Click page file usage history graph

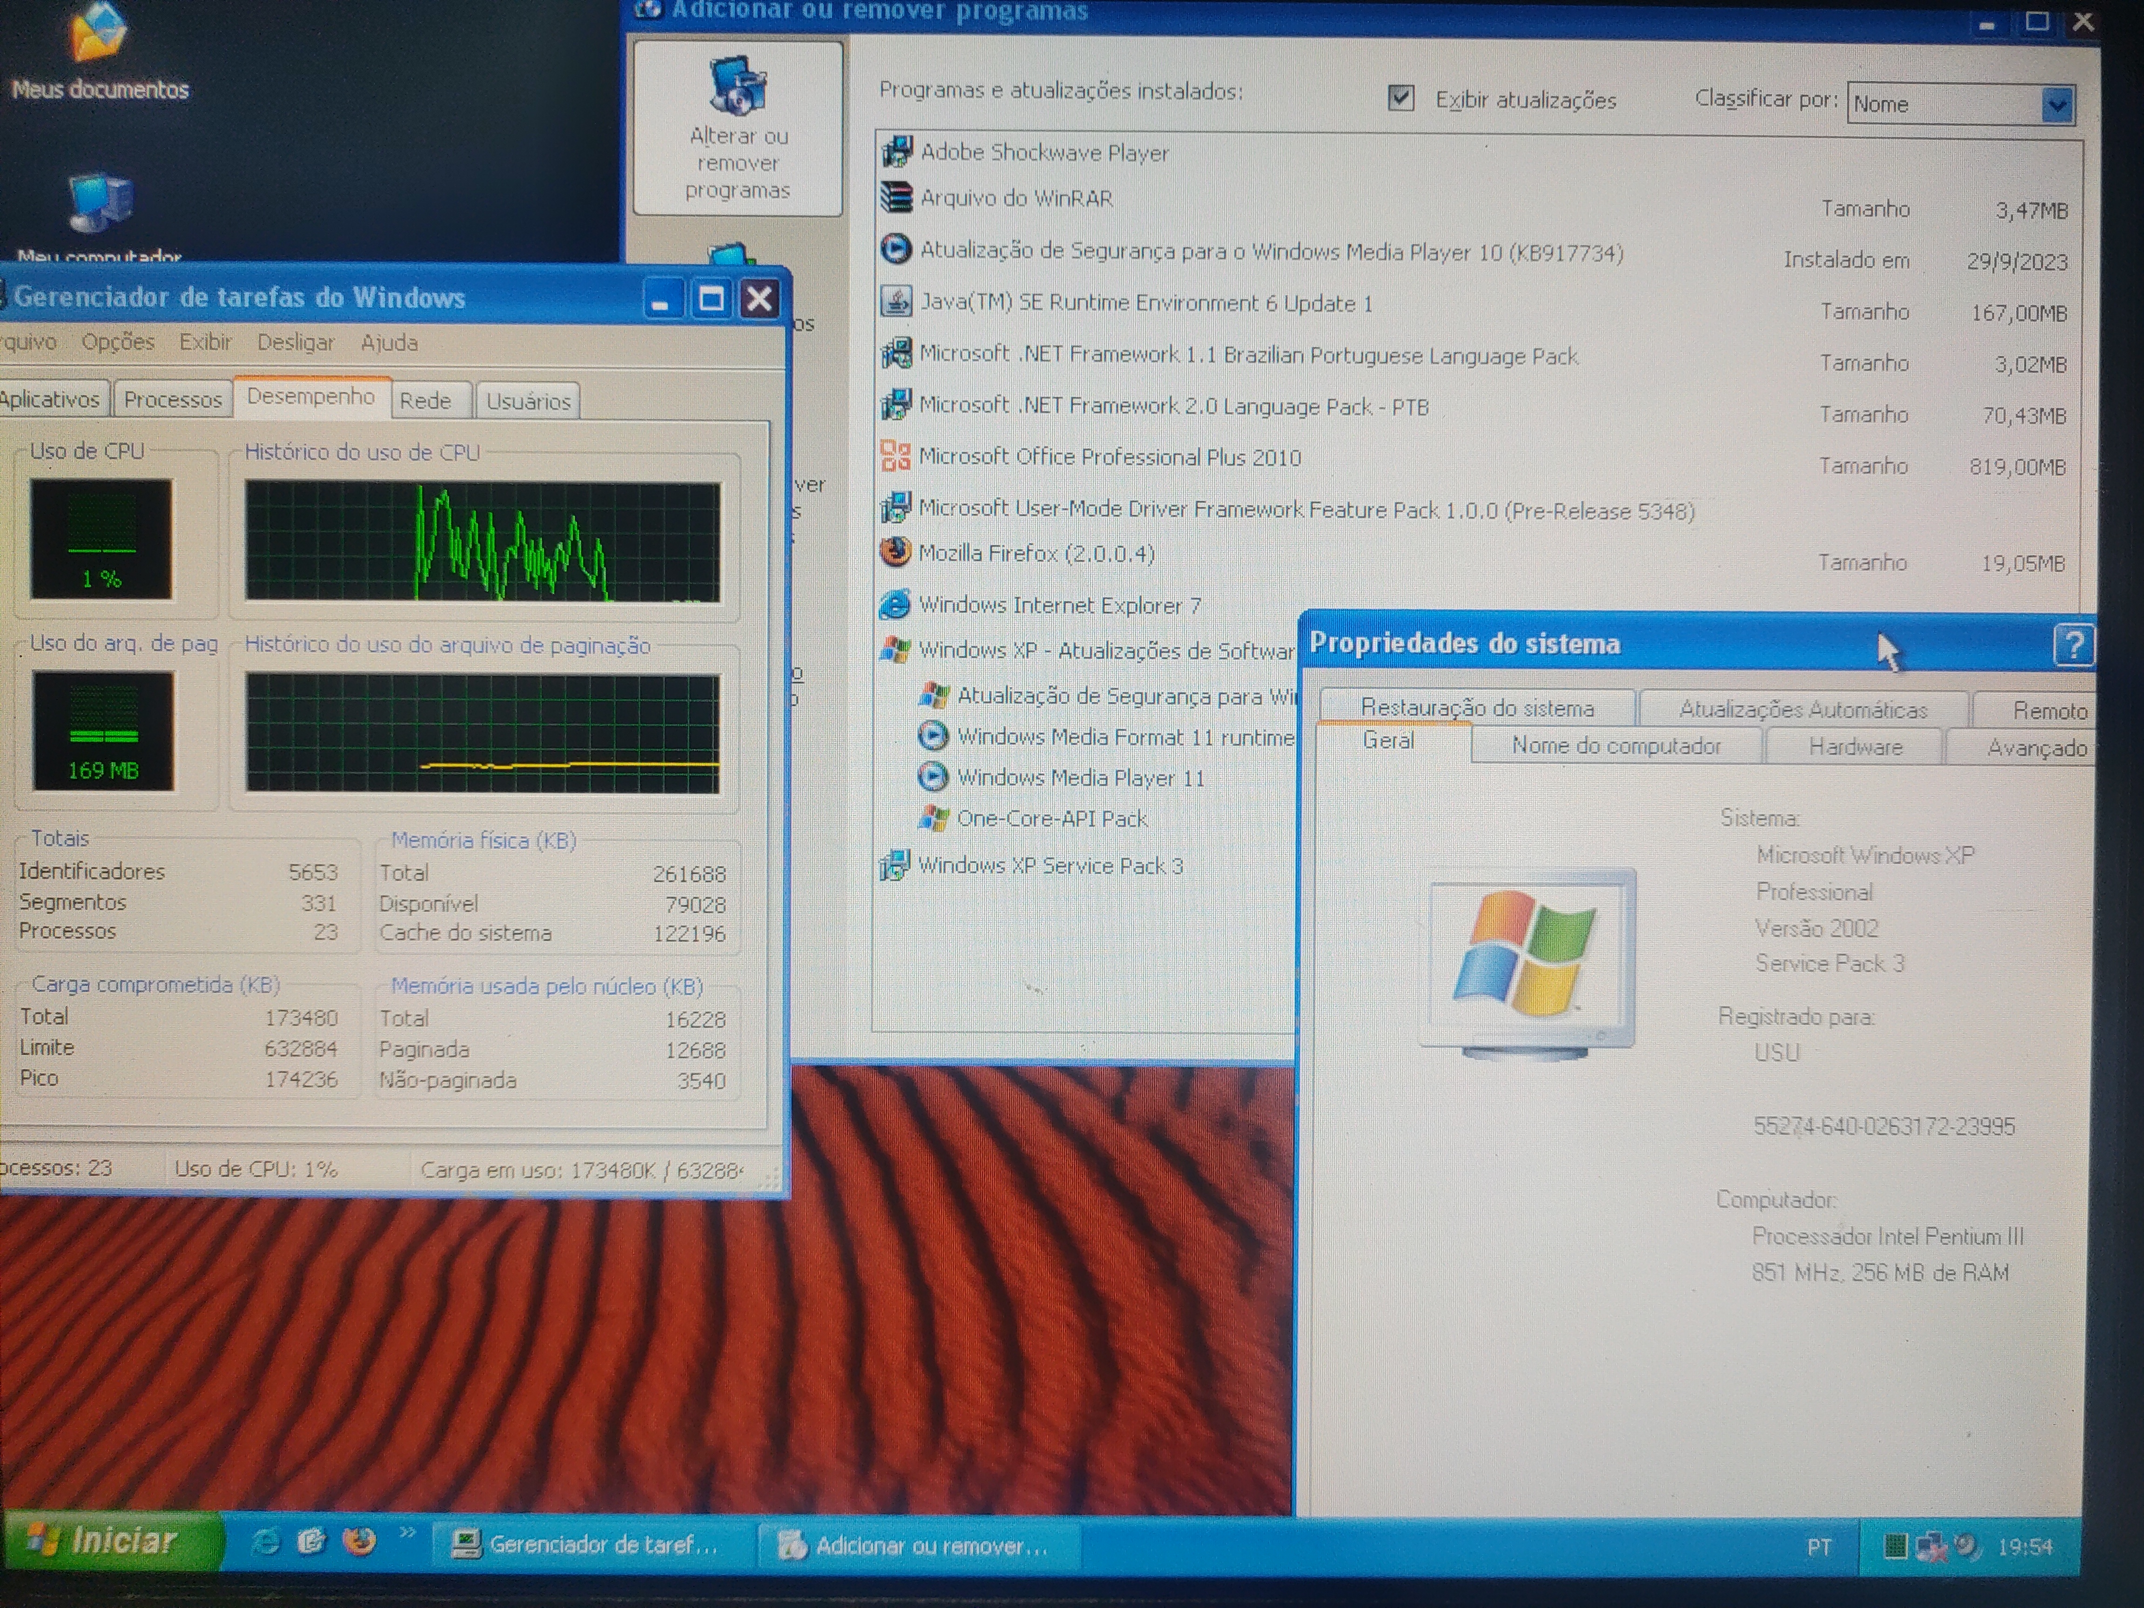[x=482, y=734]
